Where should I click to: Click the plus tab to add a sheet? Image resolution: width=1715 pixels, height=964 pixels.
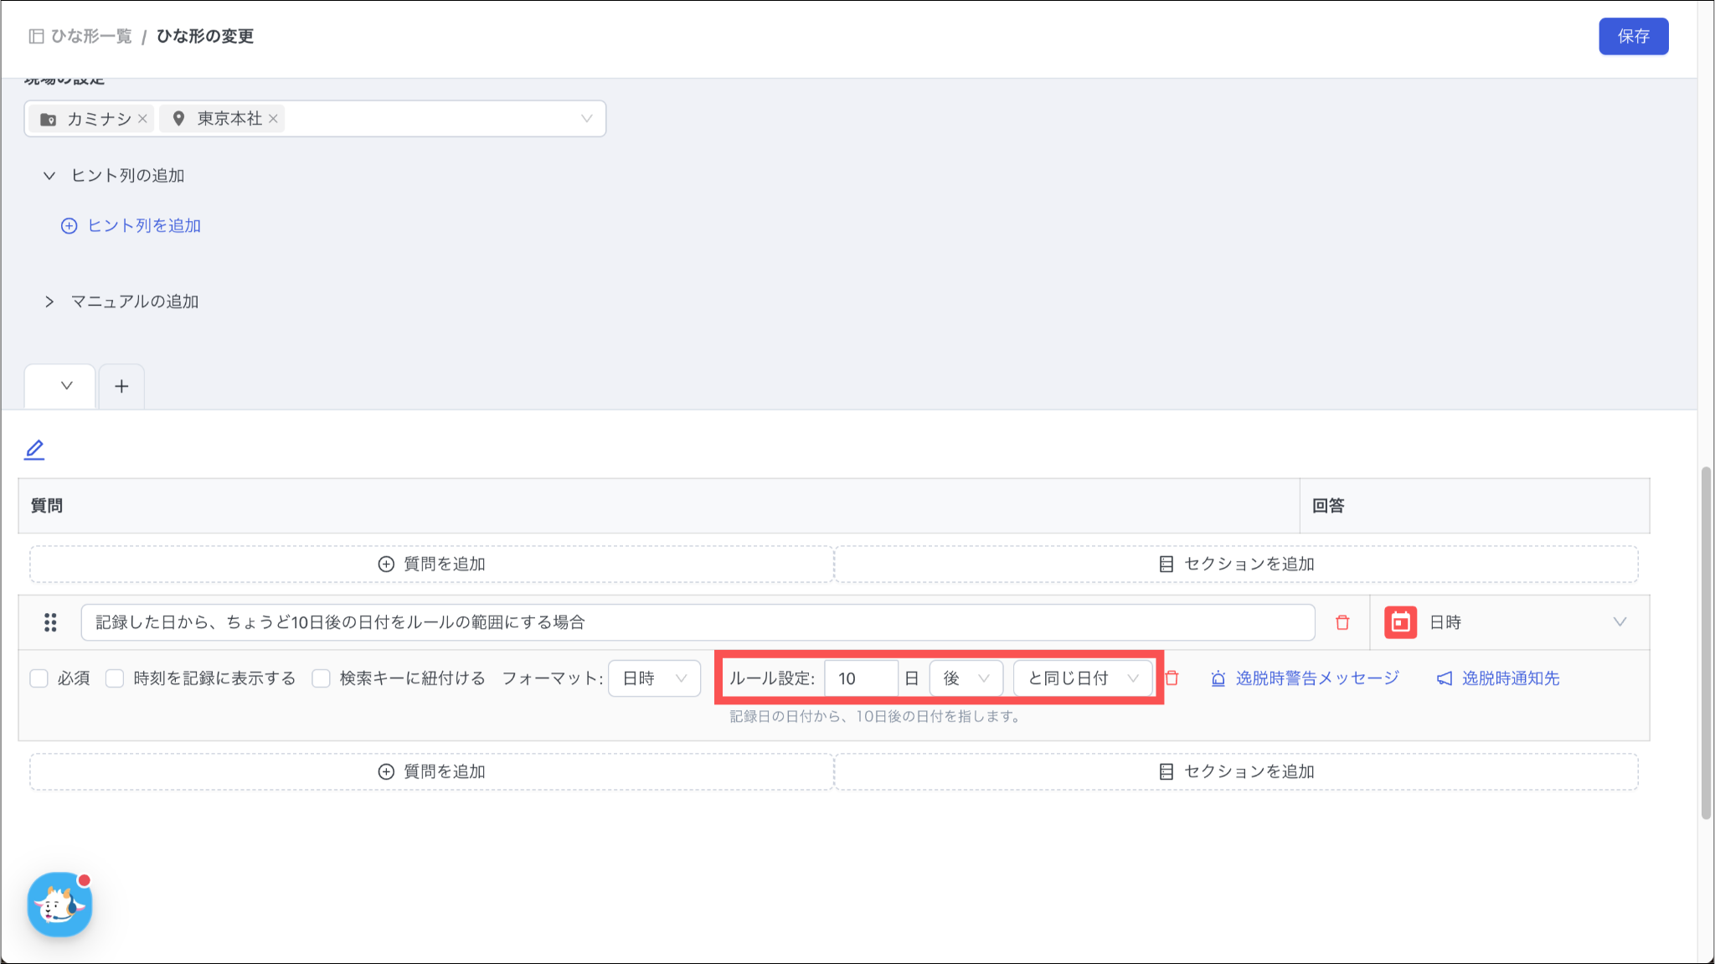121,386
